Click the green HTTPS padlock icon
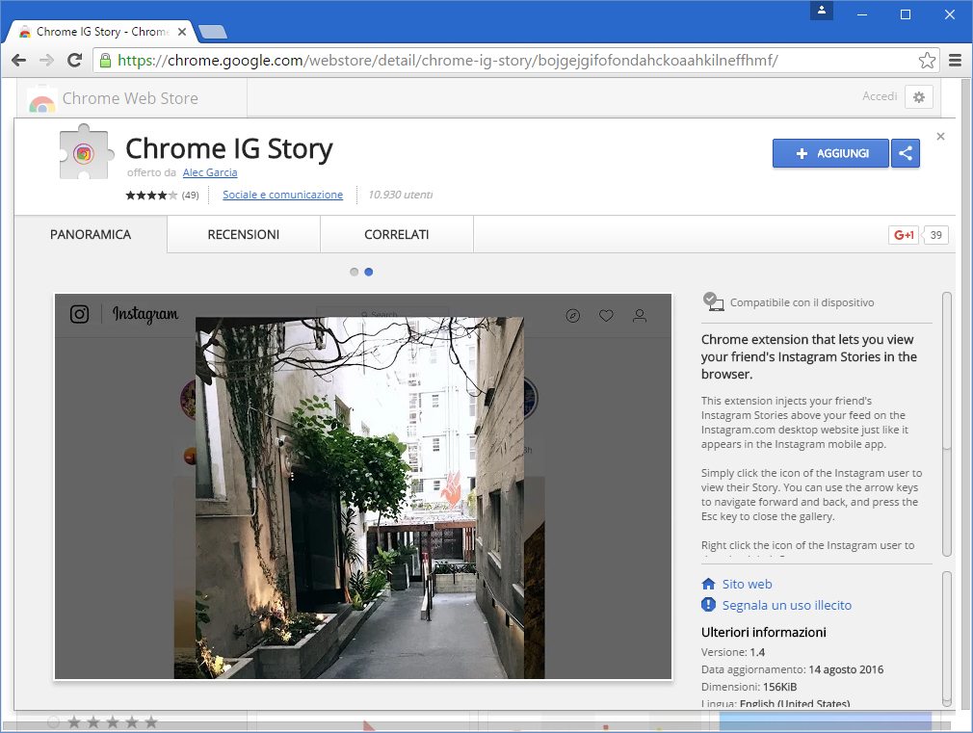The height and width of the screenshot is (733, 973). coord(106,61)
